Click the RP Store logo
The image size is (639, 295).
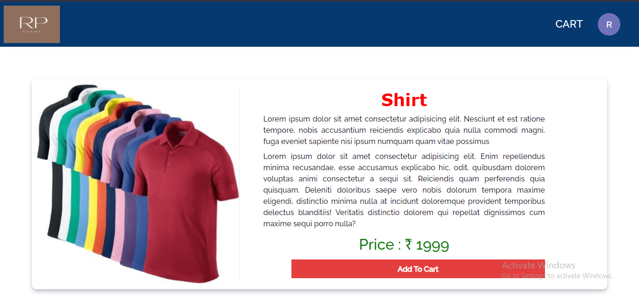[32, 24]
